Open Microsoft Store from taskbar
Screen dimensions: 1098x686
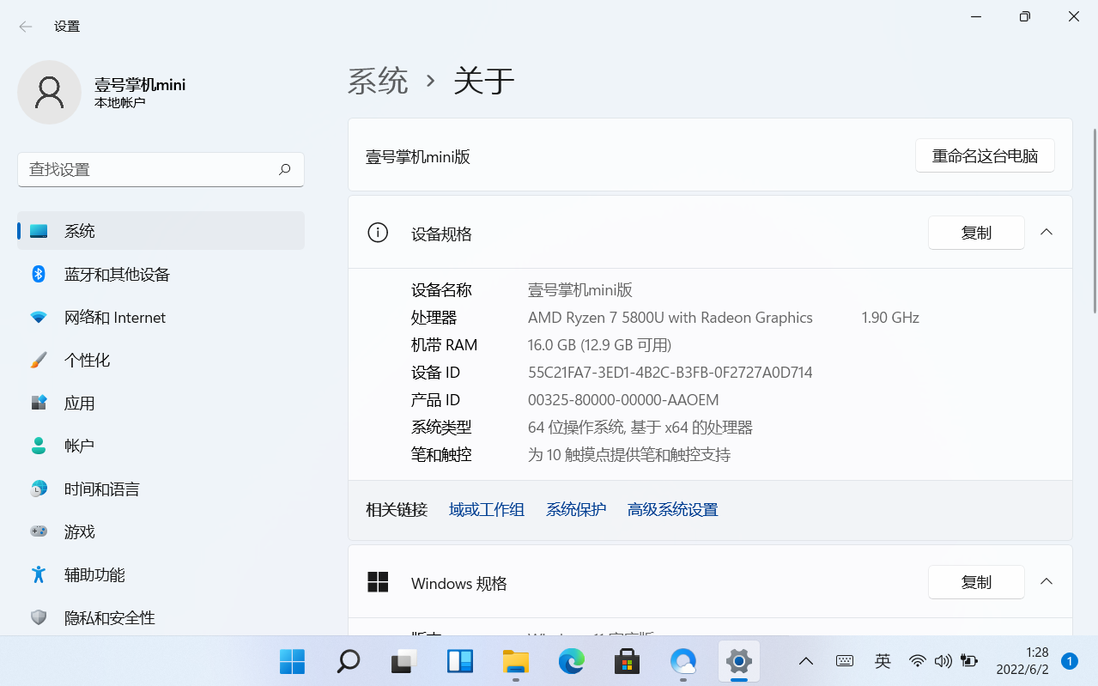[627, 661]
